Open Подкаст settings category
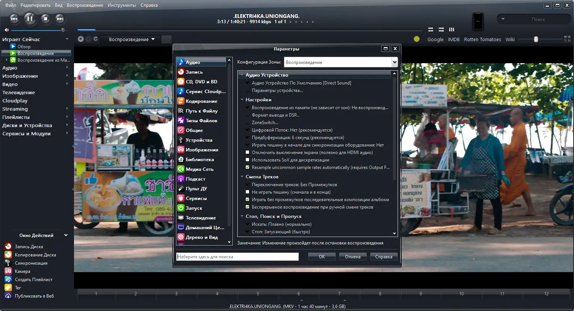Screen dimensions: 574x311 tap(201, 179)
